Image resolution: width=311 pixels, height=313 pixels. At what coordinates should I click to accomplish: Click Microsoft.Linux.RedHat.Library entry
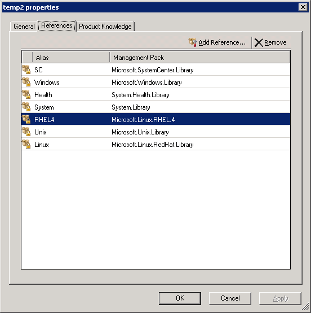point(153,144)
